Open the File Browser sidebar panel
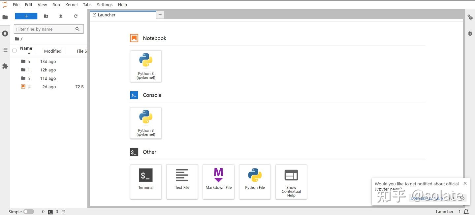This screenshot has width=475, height=215. [5, 17]
